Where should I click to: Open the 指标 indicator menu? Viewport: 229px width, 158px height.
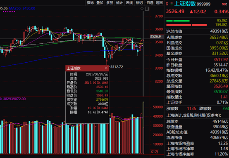click(90, 2)
